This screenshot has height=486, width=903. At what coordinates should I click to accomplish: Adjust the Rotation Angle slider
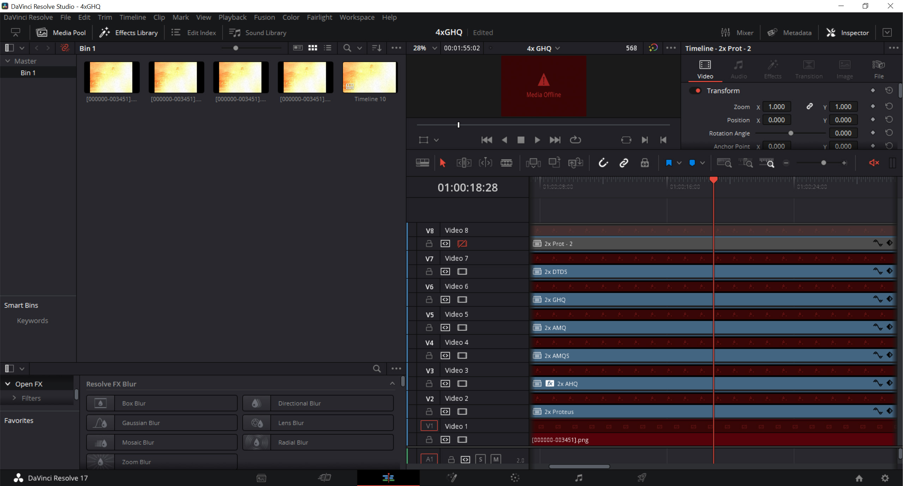click(x=790, y=133)
